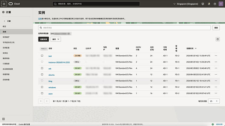Viewport: 225px width, 126px height.
Task: Click the 搜索 button beside filter box
Action: pyautogui.click(x=216, y=27)
